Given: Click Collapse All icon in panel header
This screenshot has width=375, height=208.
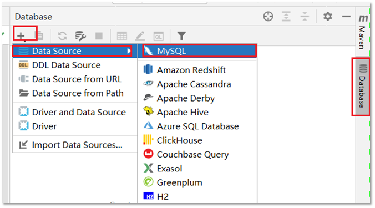Looking at the screenshot, I should (x=305, y=17).
